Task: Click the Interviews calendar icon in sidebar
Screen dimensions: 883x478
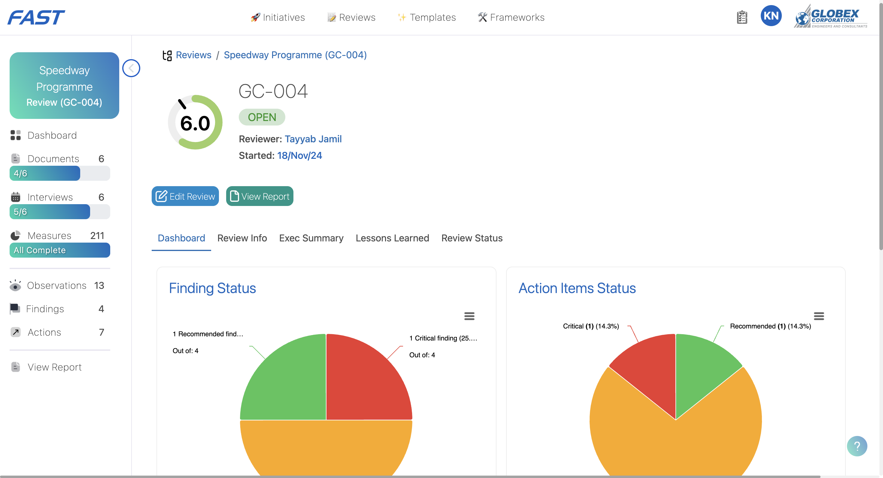Action: click(x=15, y=197)
